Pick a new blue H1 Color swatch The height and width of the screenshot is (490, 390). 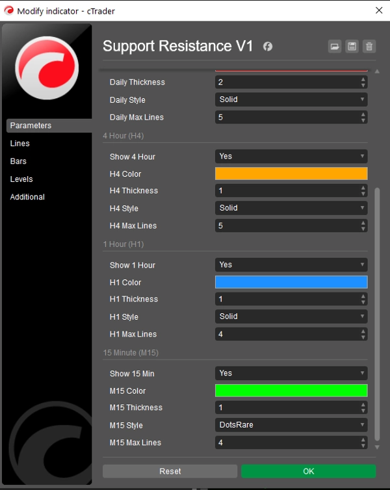[291, 282]
